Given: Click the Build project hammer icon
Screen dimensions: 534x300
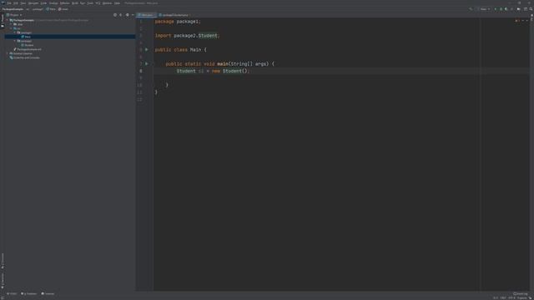Looking at the screenshot, I should pyautogui.click(x=471, y=9).
